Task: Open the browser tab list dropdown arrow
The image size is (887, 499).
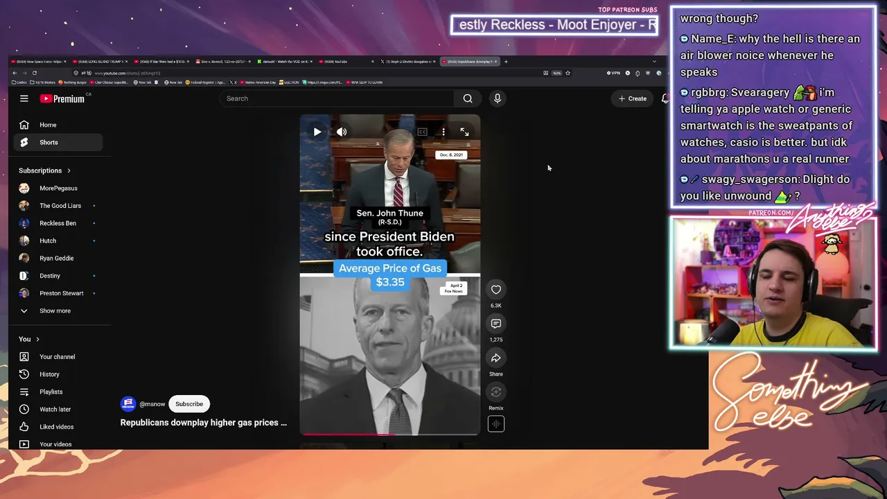Action: (x=654, y=62)
